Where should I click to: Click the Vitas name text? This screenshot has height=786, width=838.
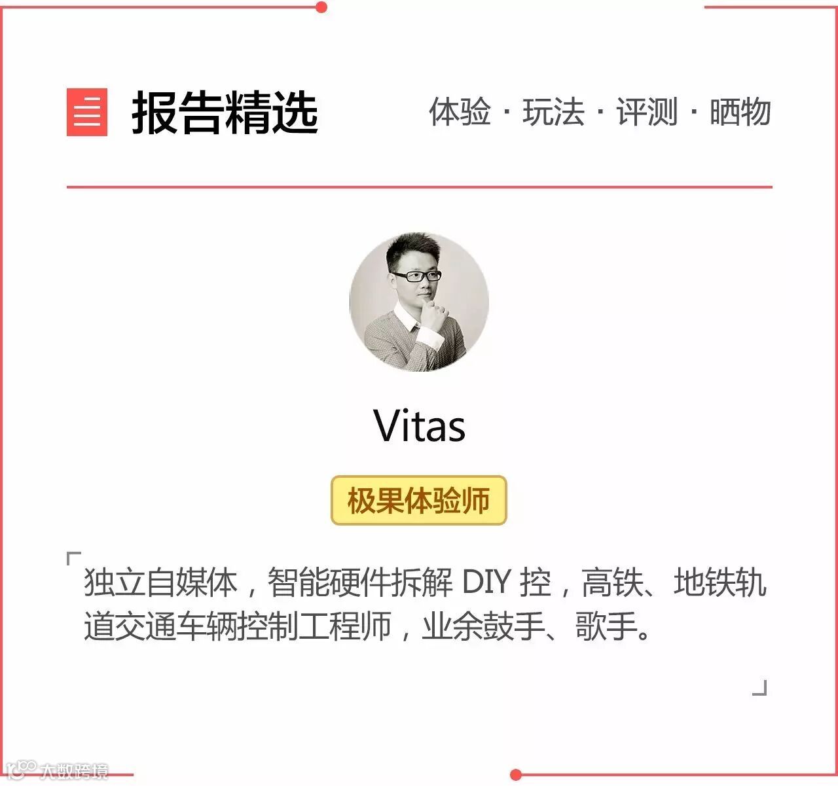point(420,426)
